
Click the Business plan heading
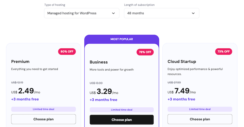pos(99,62)
